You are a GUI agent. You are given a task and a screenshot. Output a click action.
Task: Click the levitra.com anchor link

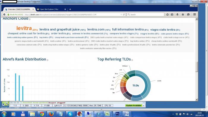96,29
